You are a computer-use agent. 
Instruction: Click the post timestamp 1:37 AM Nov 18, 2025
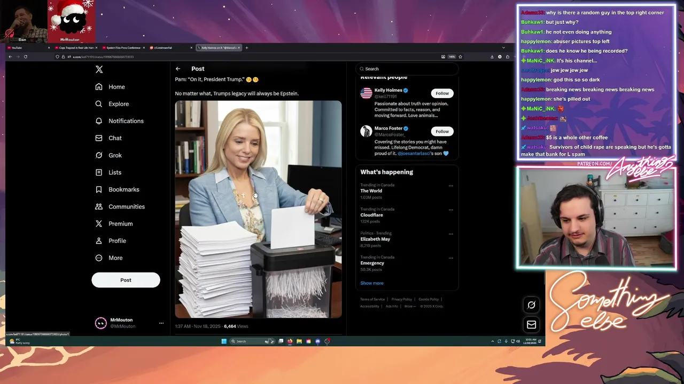pyautogui.click(x=197, y=326)
